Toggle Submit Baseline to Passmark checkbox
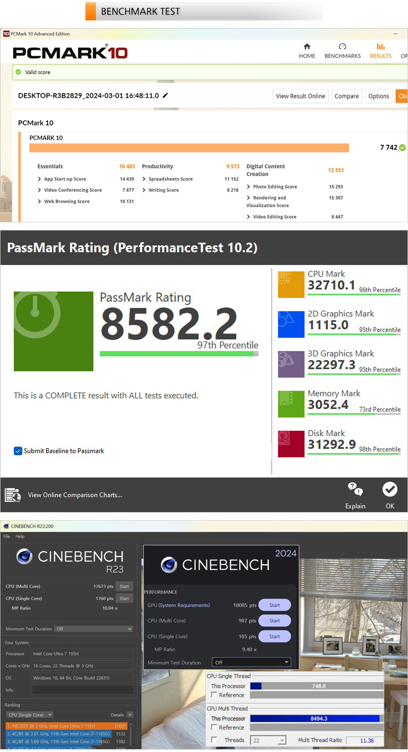Viewport: 408px width, 752px height. click(x=18, y=451)
